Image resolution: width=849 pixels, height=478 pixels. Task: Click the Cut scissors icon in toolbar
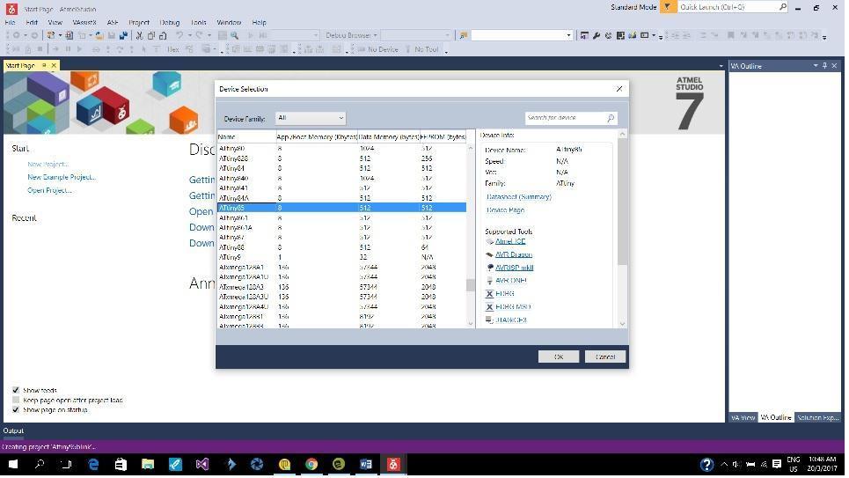click(x=139, y=35)
